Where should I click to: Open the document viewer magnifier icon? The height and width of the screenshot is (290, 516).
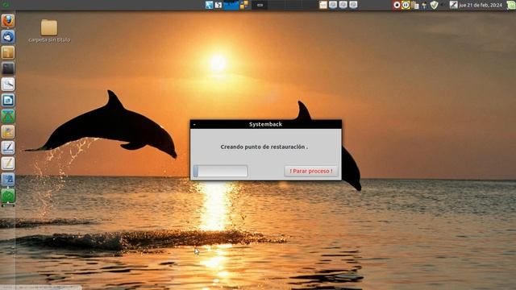pyautogui.click(x=8, y=84)
